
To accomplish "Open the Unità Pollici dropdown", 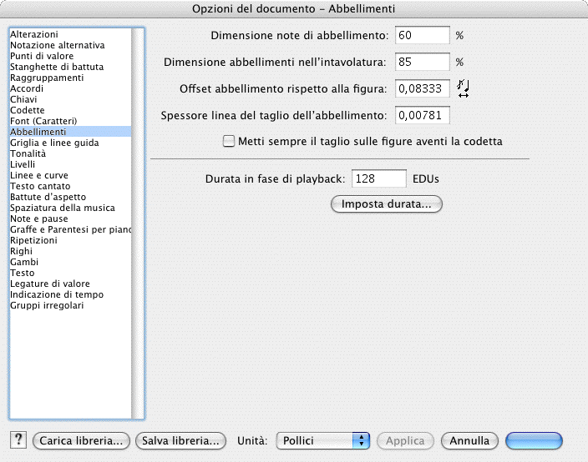I will 322,440.
